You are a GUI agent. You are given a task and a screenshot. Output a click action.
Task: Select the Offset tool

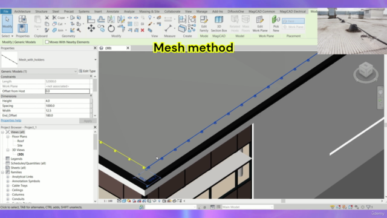click(101, 19)
